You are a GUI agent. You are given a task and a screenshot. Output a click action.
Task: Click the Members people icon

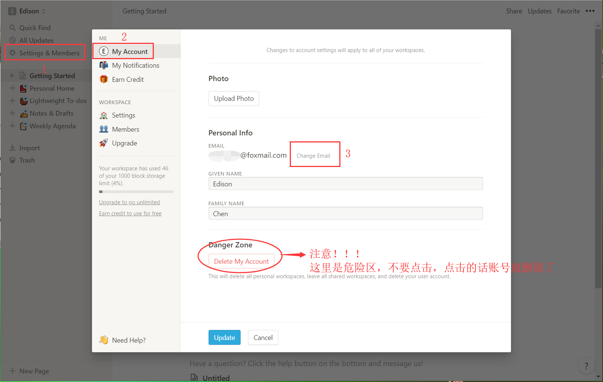pyautogui.click(x=104, y=129)
